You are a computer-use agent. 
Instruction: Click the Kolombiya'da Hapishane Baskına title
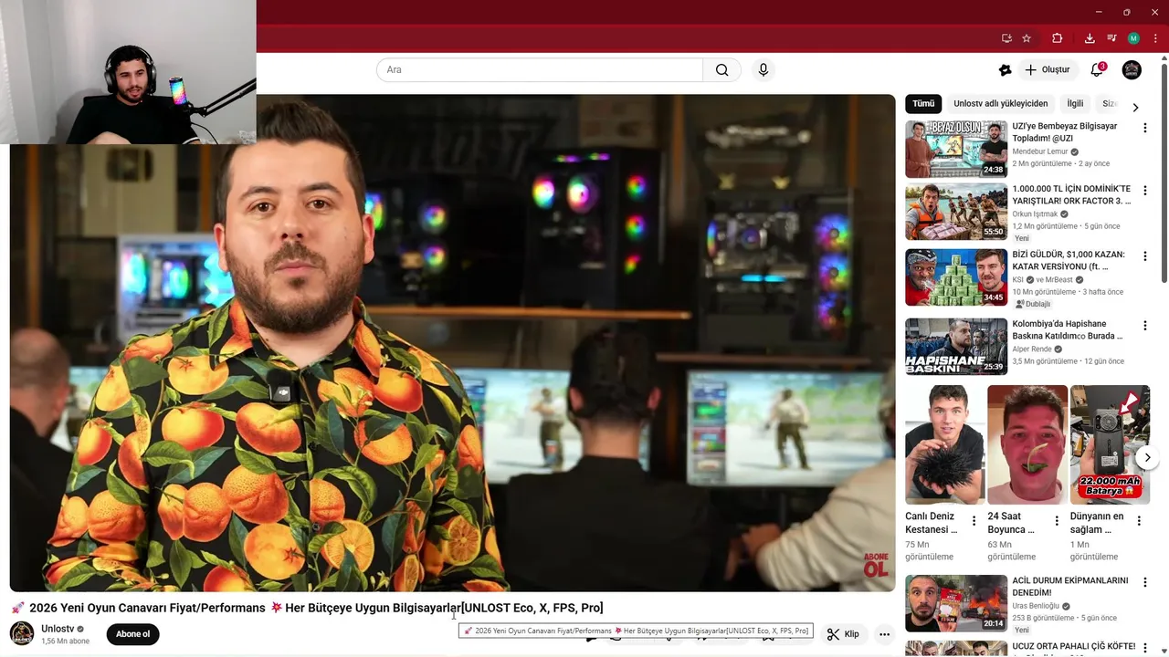tap(1067, 330)
